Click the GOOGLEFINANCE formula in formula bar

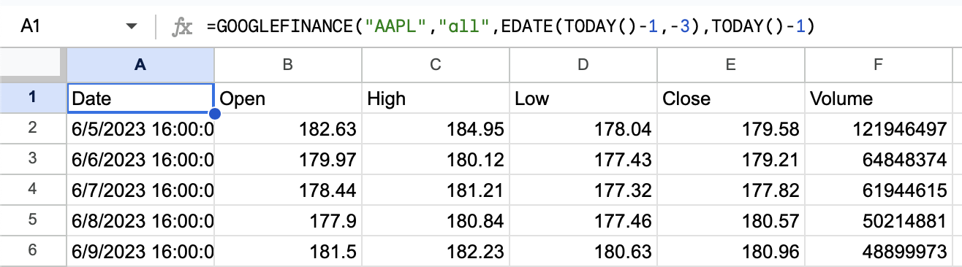tap(510, 27)
